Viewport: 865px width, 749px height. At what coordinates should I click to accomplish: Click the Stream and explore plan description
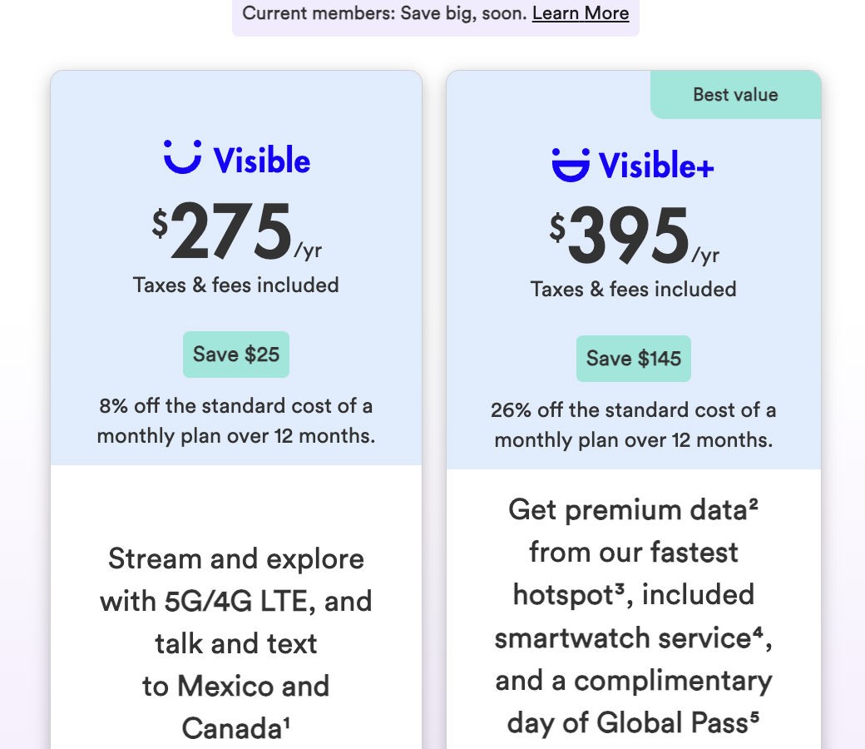pos(236,643)
